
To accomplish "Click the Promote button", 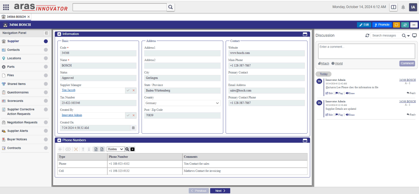I will 382,25.
